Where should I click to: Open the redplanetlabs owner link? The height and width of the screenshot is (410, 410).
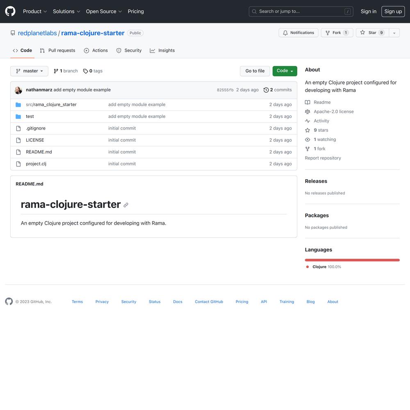(x=37, y=33)
